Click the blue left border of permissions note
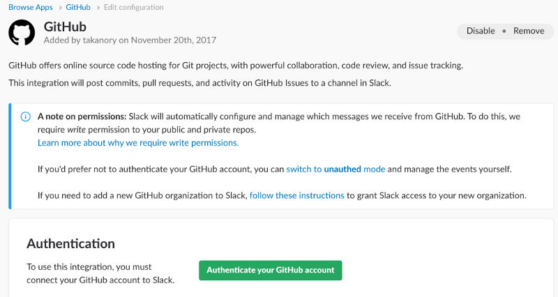Viewport: 558px width, 297px height. (x=10, y=156)
